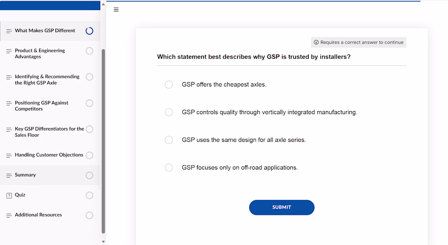Click the list icon beside Identifying & Recommending
Image resolution: width=448 pixels, height=245 pixels.
(x=9, y=78)
